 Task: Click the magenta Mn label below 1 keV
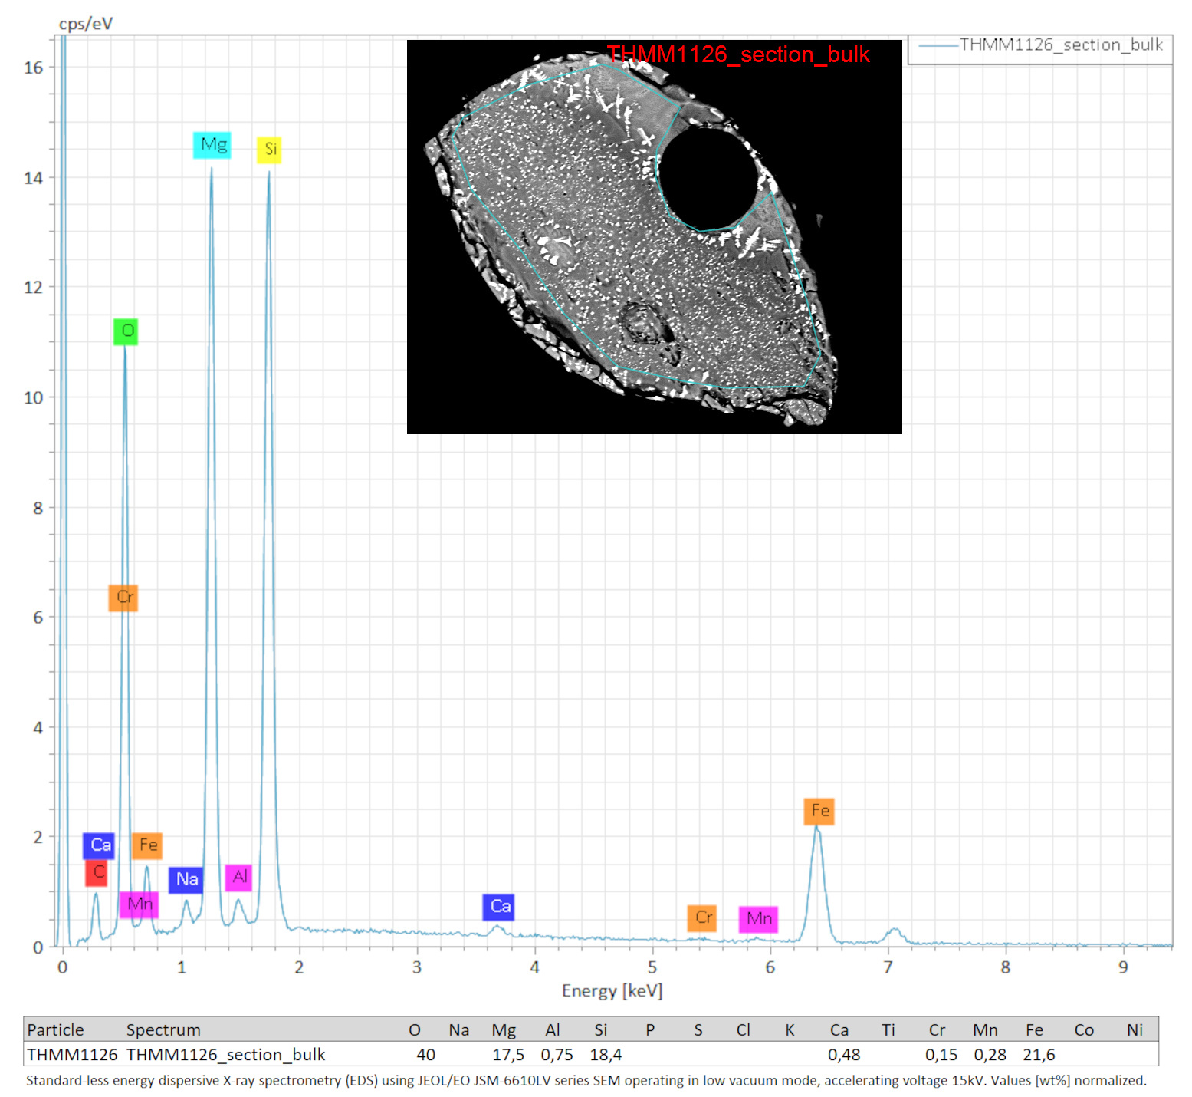click(x=140, y=904)
